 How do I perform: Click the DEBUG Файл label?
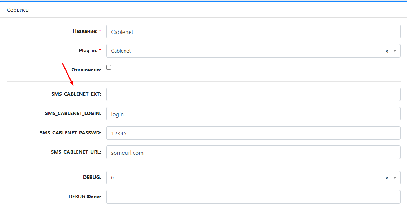coord(85,197)
